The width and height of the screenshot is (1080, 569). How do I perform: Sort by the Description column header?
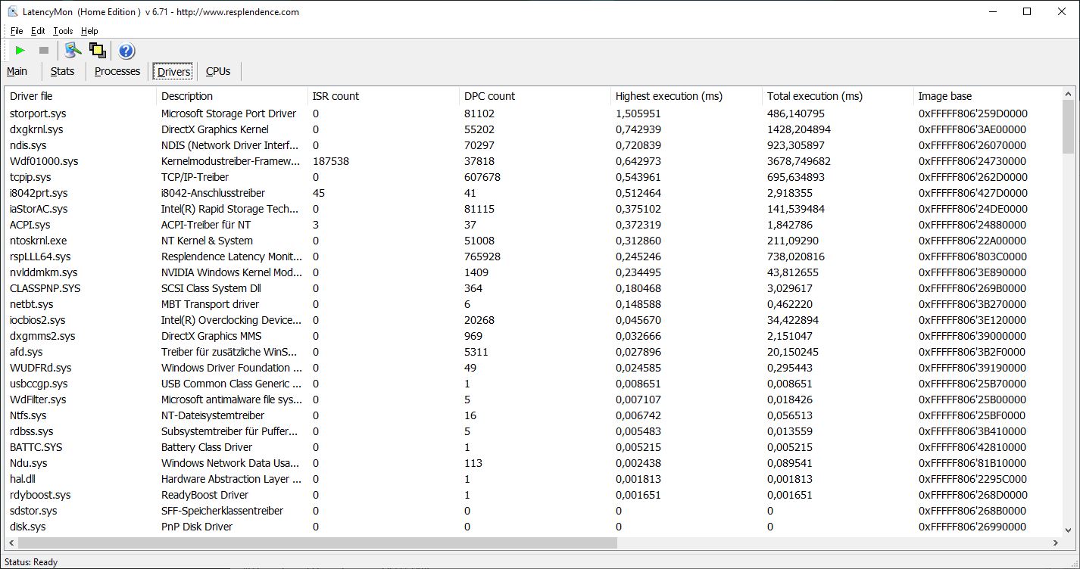click(x=232, y=96)
